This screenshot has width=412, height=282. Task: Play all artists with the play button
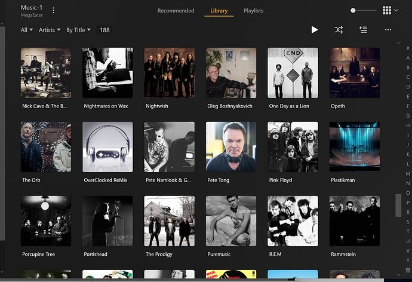[x=315, y=30]
